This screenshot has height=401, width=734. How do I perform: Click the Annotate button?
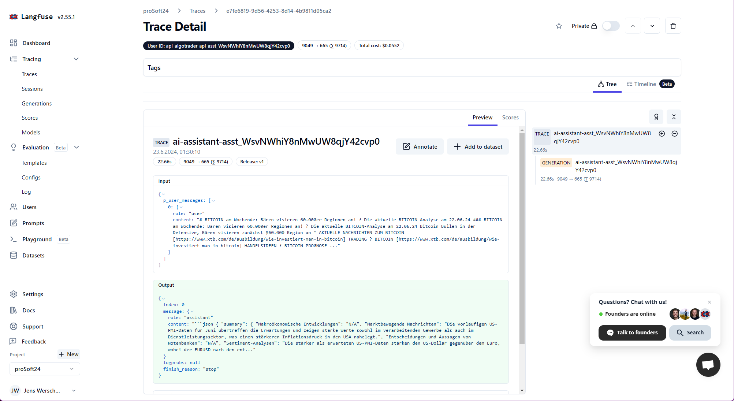coord(420,146)
